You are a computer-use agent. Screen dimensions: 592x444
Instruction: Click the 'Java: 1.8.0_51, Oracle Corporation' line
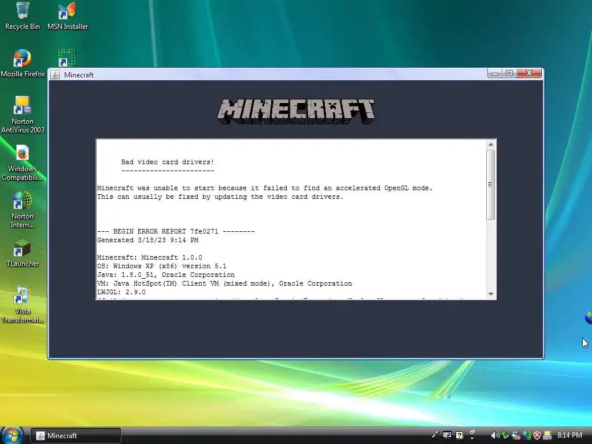click(x=166, y=275)
